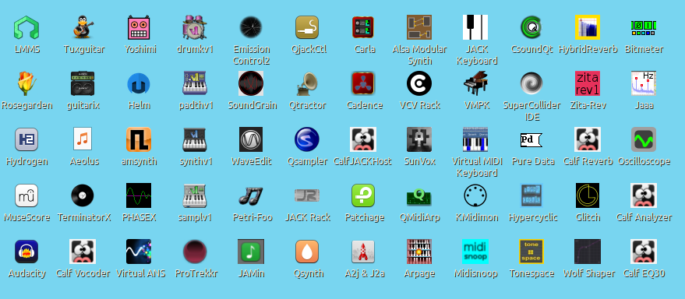This screenshot has width=685, height=299.
Task: Launch SunVox icon
Action: [419, 139]
